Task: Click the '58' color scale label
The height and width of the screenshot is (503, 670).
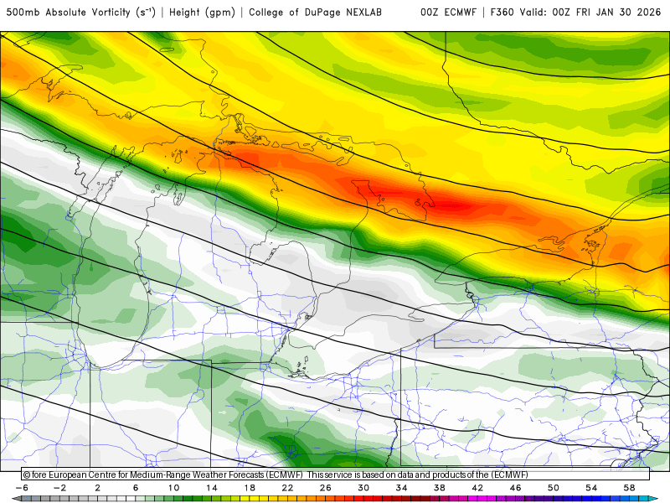Action: pos(630,488)
